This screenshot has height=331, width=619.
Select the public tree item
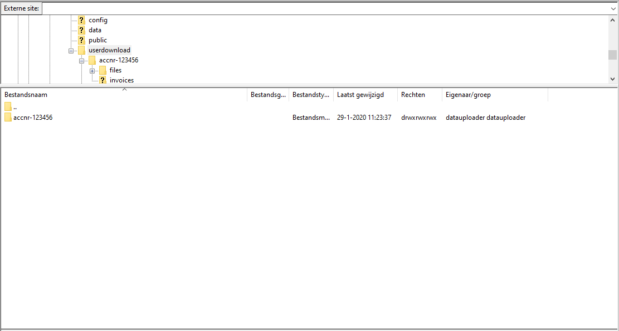98,40
